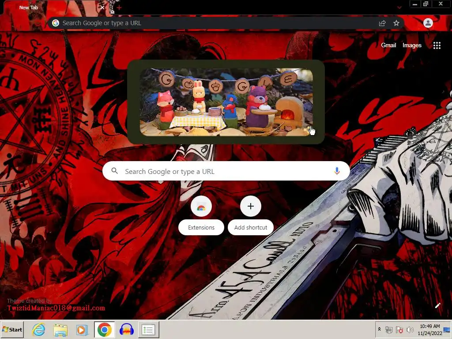Click the plus icon to add a shortcut
The image size is (452, 339).
point(251,206)
